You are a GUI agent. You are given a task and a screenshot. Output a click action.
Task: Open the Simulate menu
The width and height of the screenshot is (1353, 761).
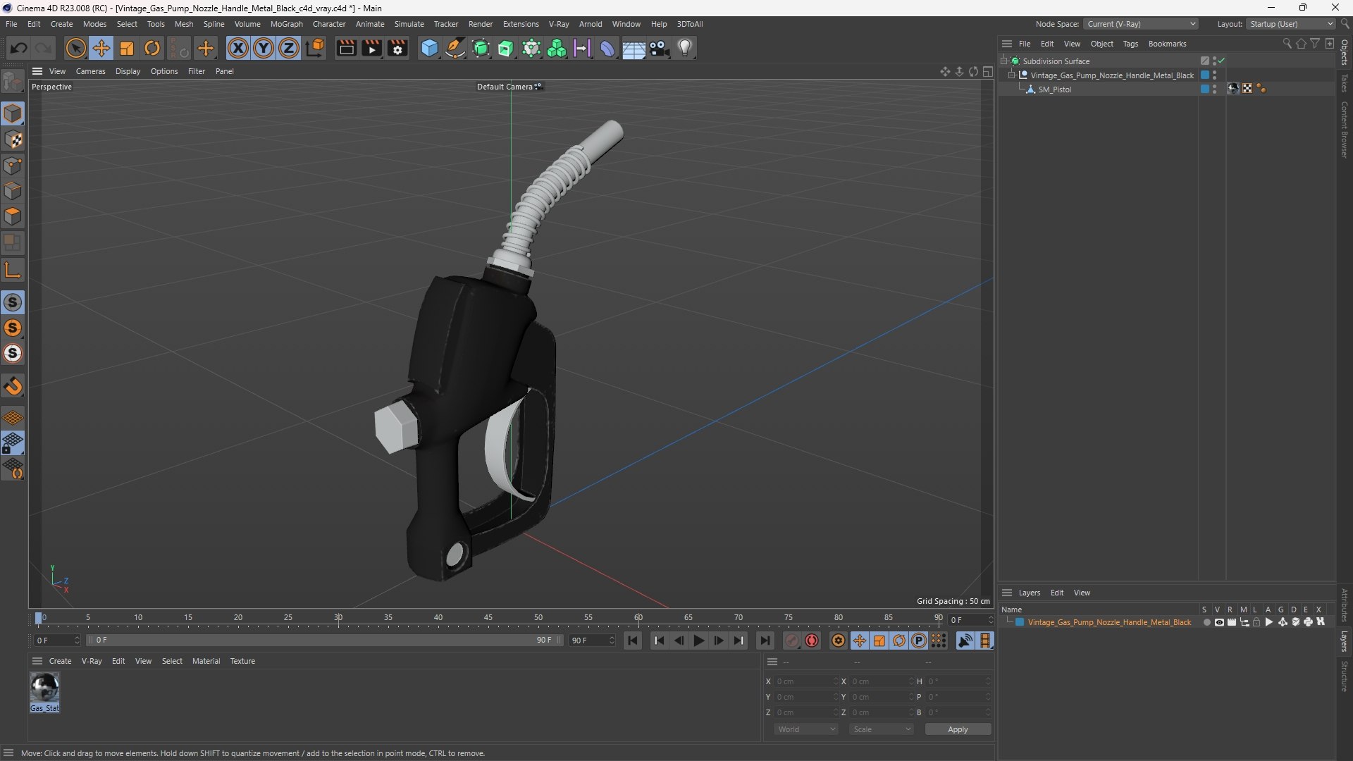click(409, 24)
